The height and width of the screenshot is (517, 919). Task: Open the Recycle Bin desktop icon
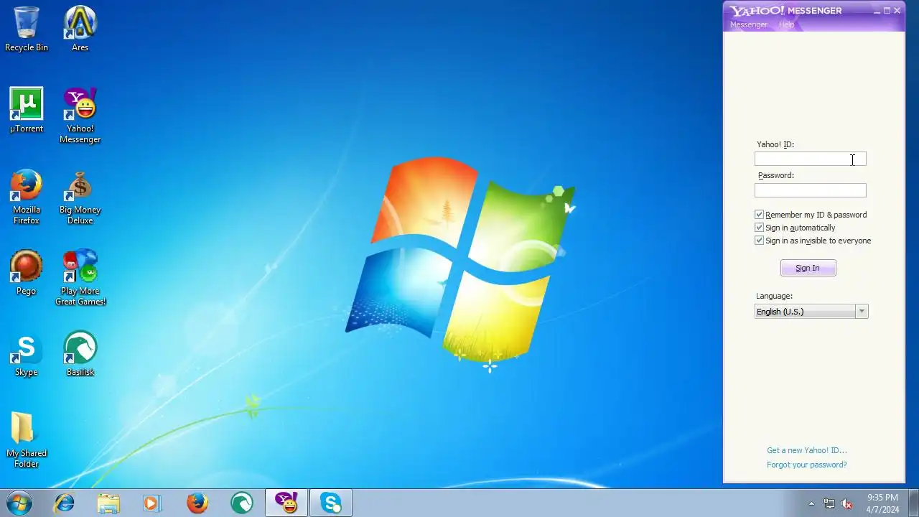click(x=27, y=29)
